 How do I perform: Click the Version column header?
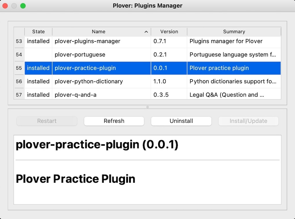(x=169, y=32)
